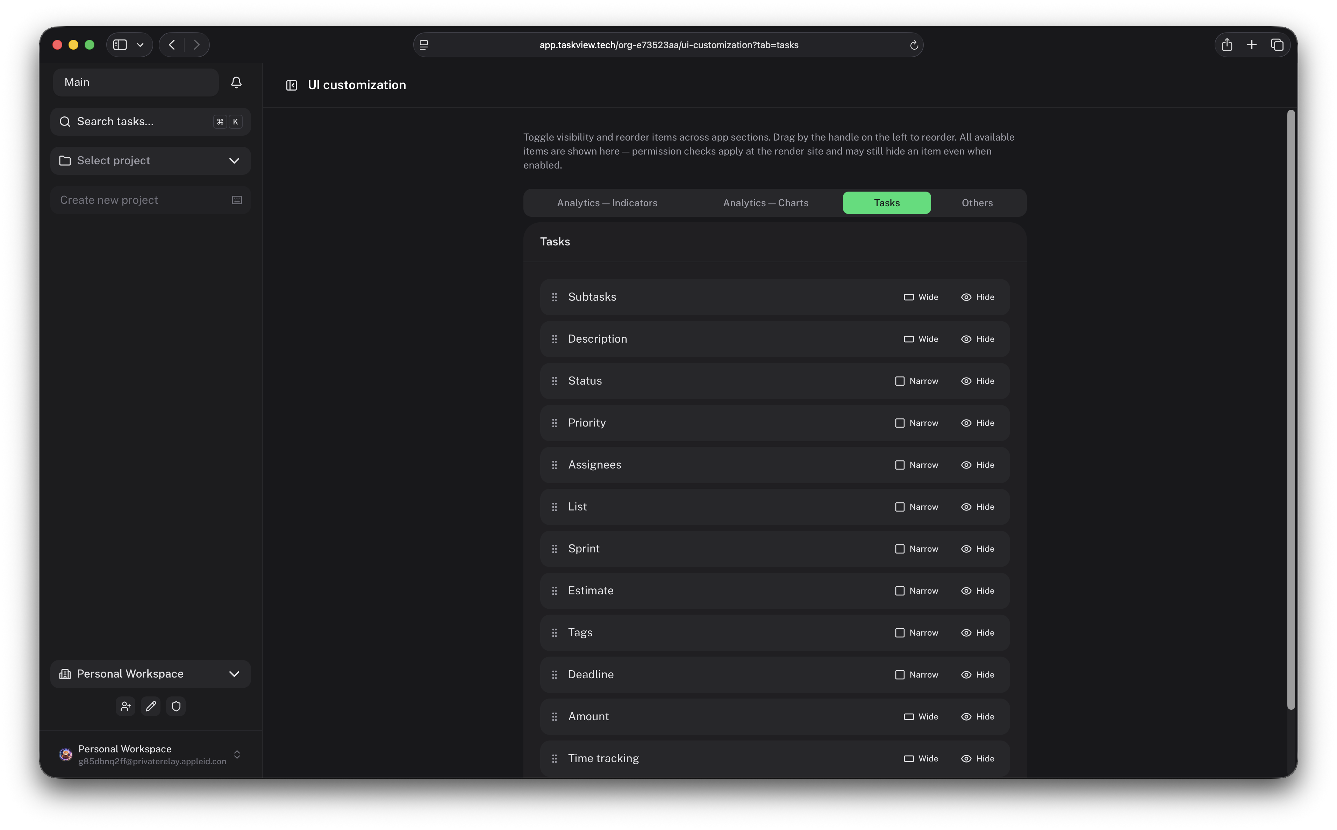Toggle Subtasks width from Wide
1337x830 pixels.
click(x=921, y=297)
